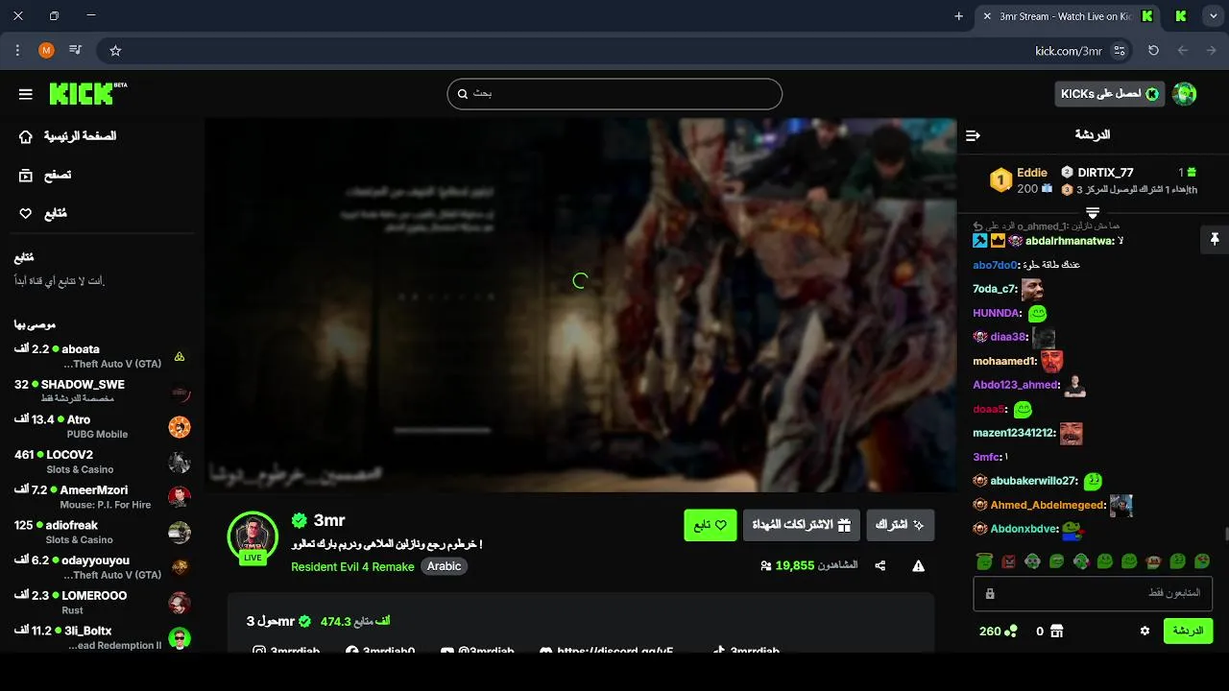Click الاشتراكات المُهداة gift subs button
Viewport: 1229px width, 691px height.
(x=802, y=525)
